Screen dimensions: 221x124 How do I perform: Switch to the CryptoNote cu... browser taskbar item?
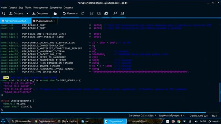(45, 121)
